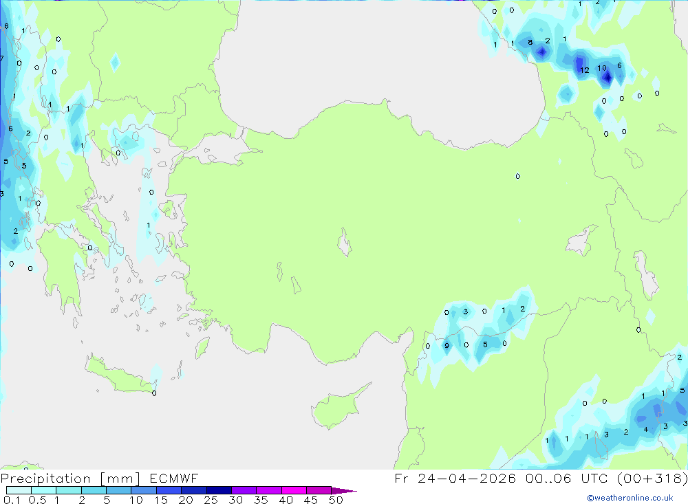Click the '15' legend scale label
The height and width of the screenshot is (504, 688).
[x=161, y=500]
